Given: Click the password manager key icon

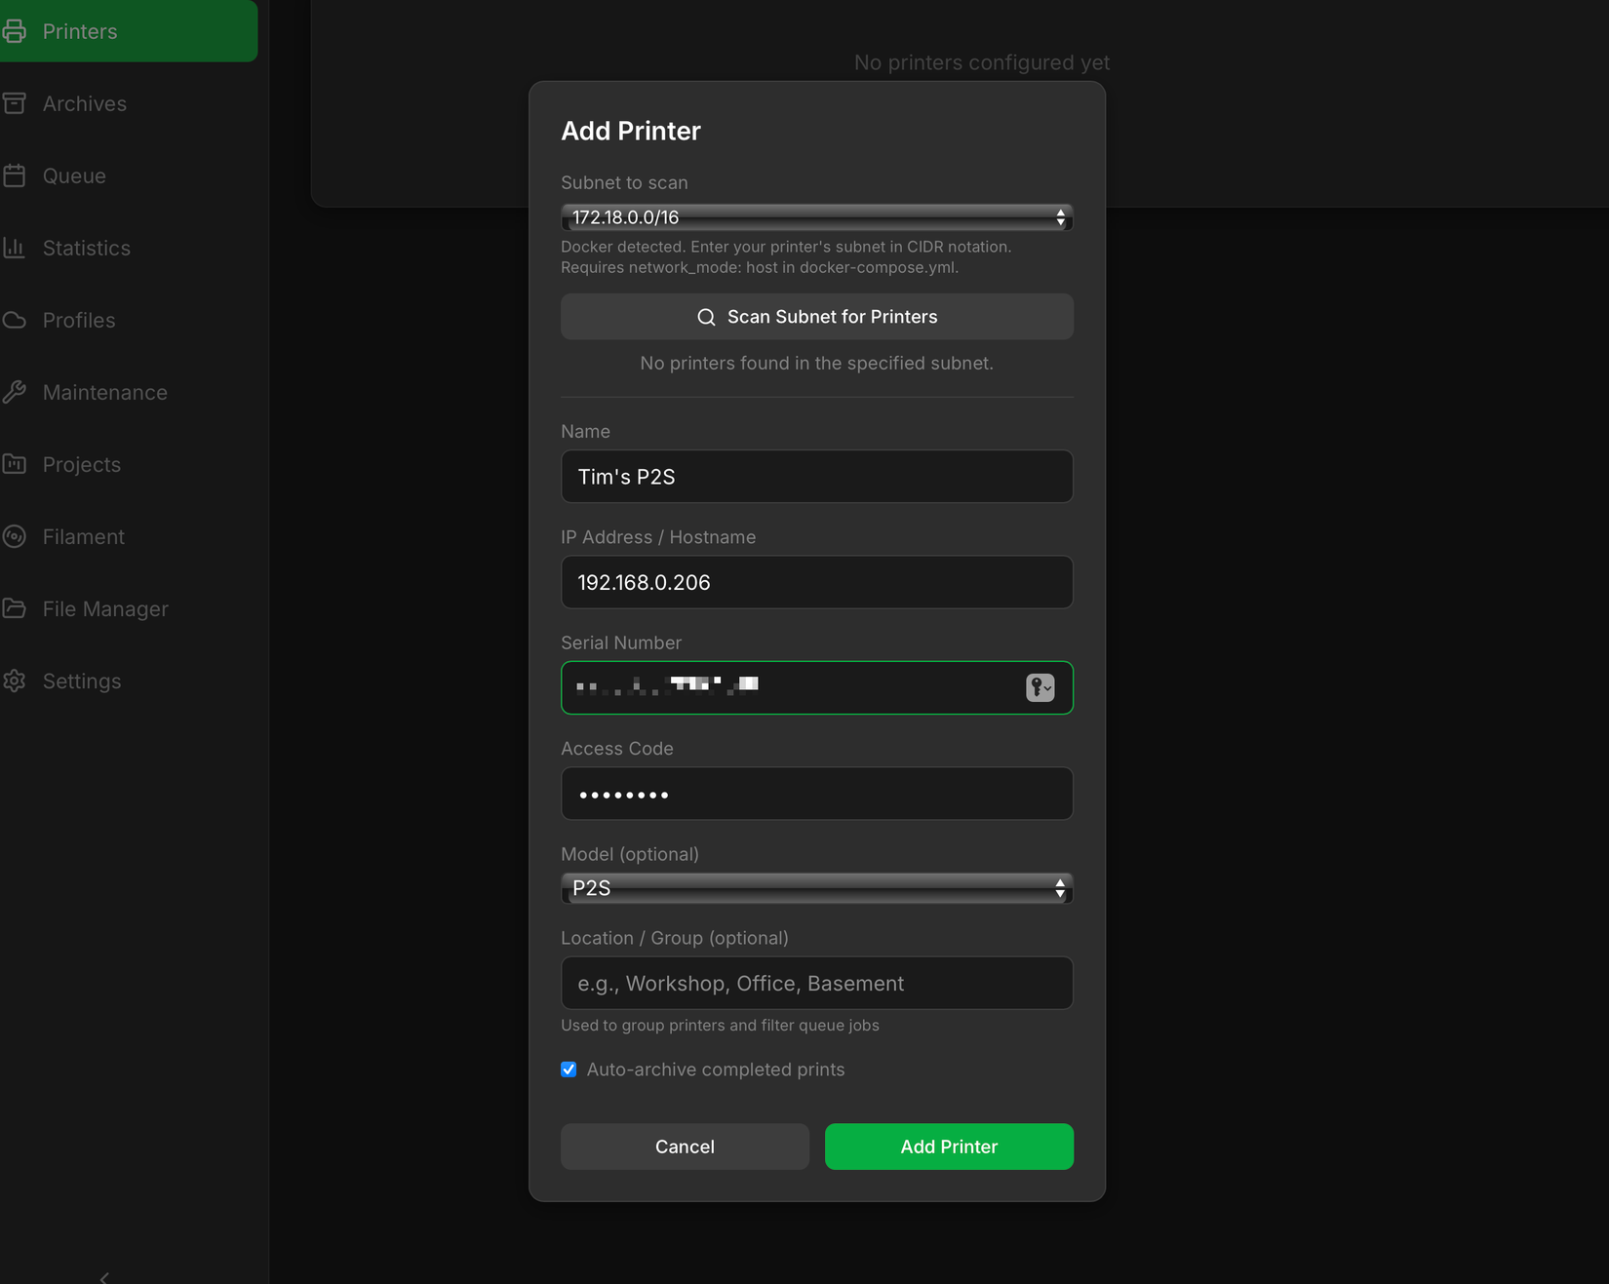Looking at the screenshot, I should click(1040, 687).
